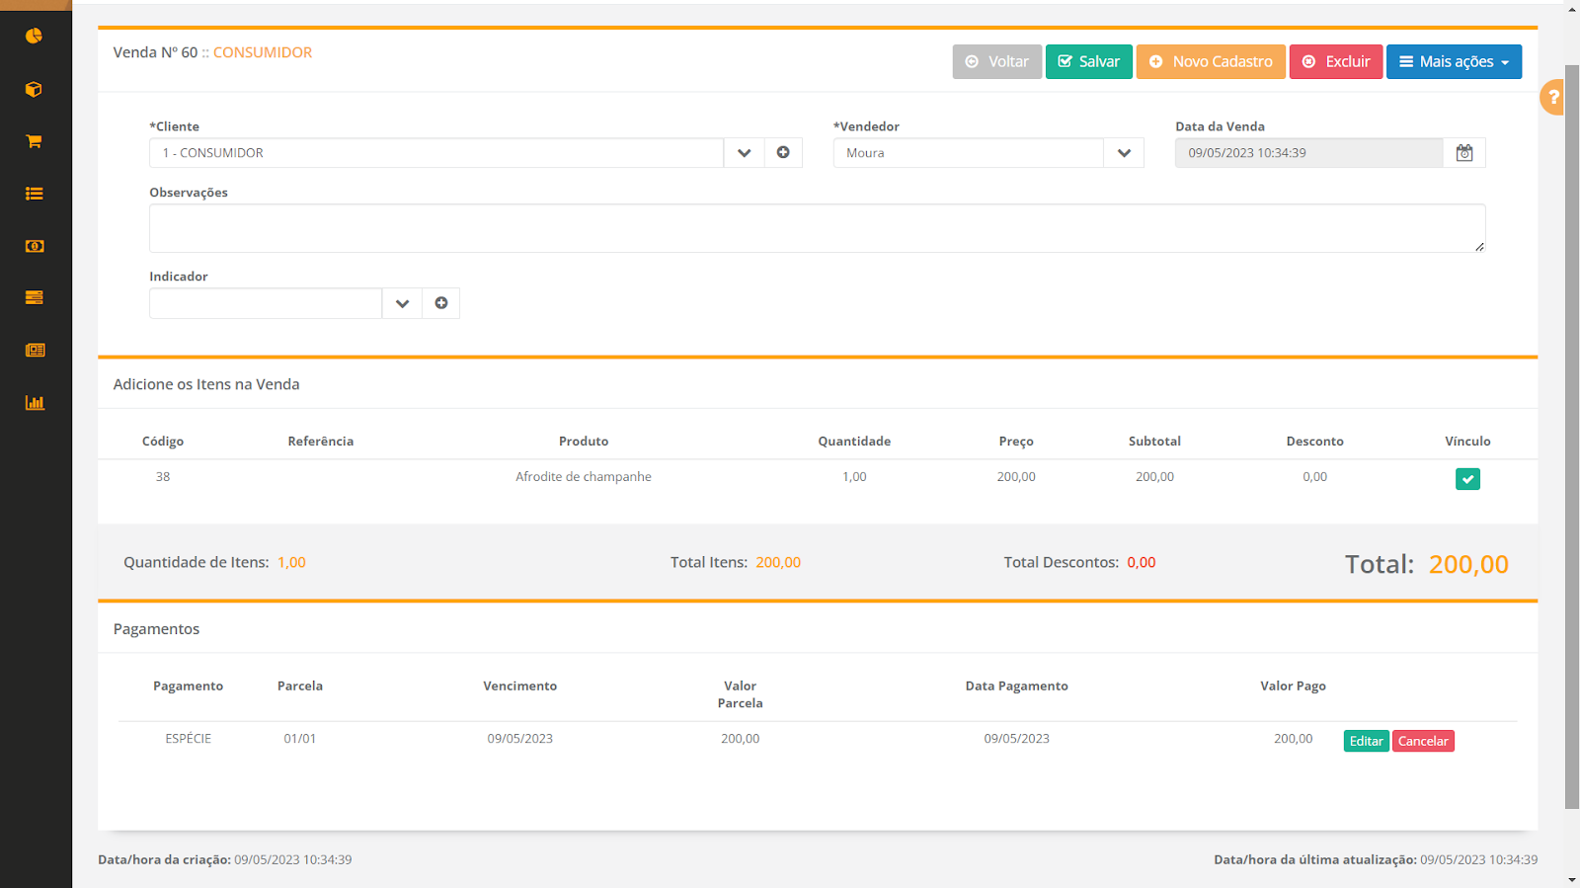This screenshot has width=1580, height=888.
Task: Add a new Indicador with plus icon
Action: tap(441, 303)
